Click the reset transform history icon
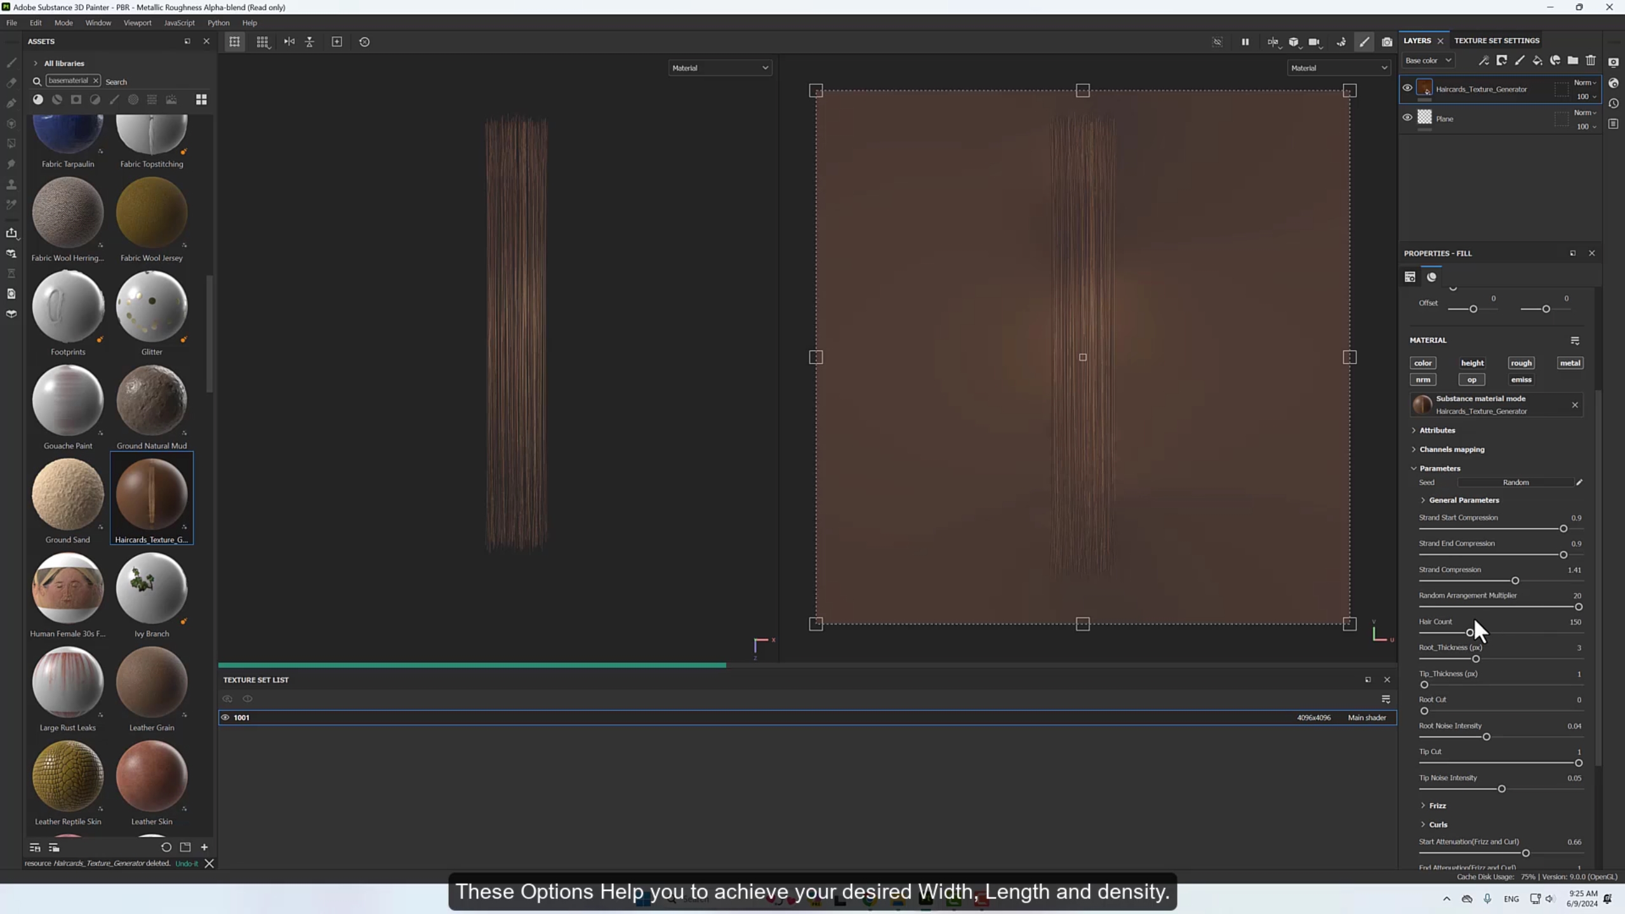Screen dimensions: 1625x914 [364, 42]
